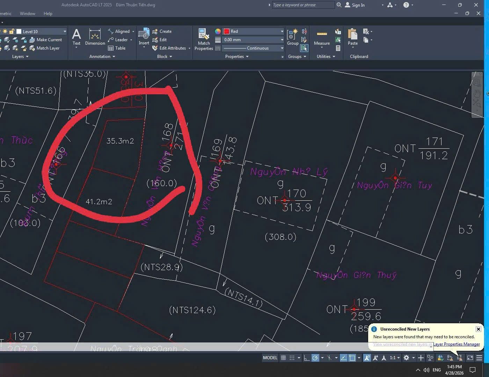
Task: Open Workspace Switching gear icon
Action: click(406, 358)
